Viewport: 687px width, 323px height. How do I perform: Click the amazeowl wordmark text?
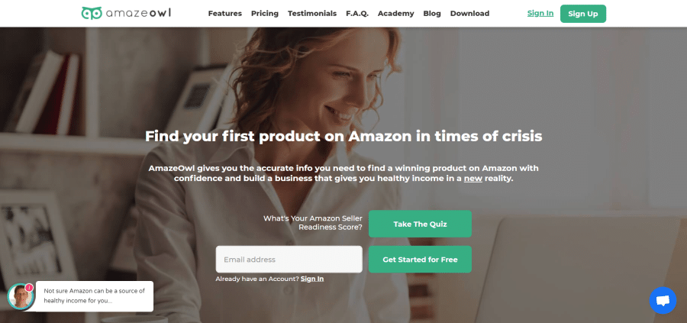click(138, 13)
